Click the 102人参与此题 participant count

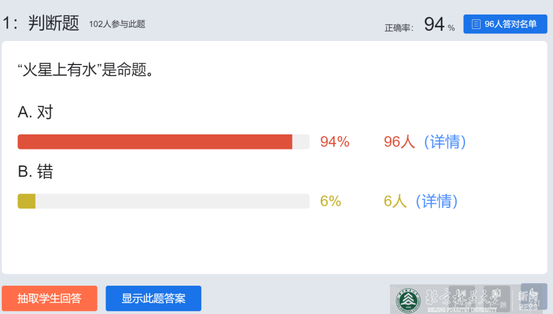tap(117, 24)
